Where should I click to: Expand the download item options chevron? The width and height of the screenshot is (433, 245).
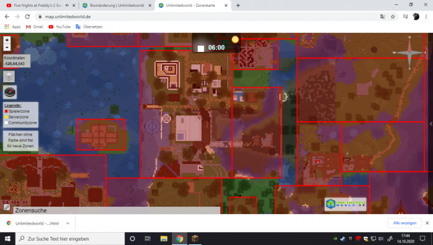point(67,223)
